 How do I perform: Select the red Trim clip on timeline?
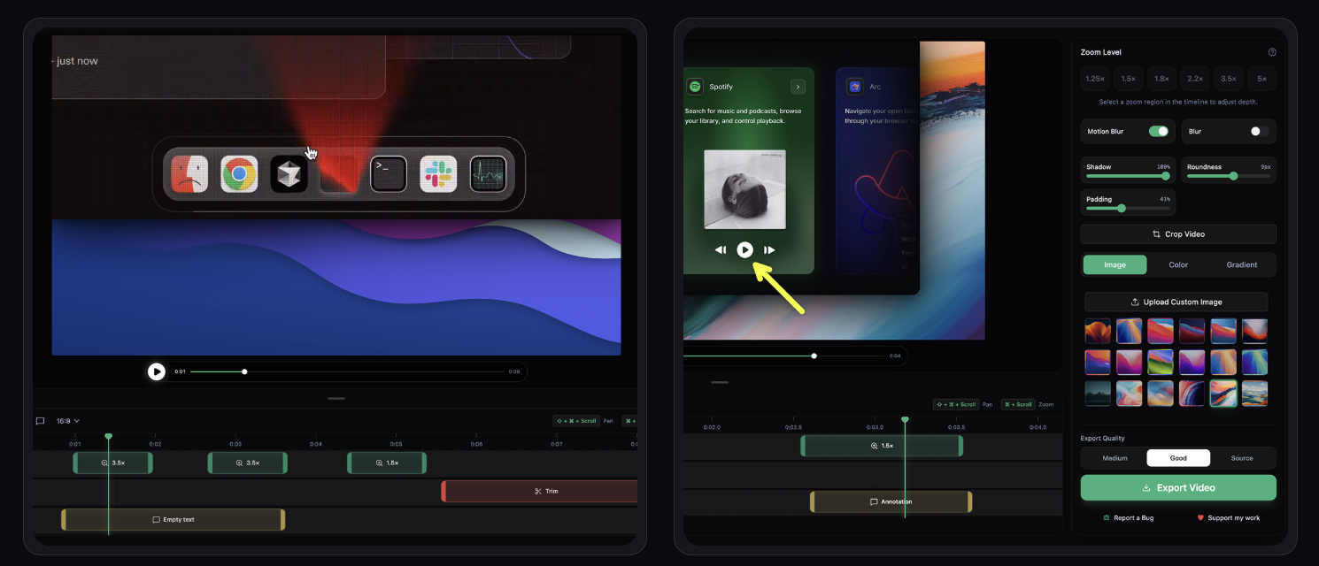click(540, 491)
